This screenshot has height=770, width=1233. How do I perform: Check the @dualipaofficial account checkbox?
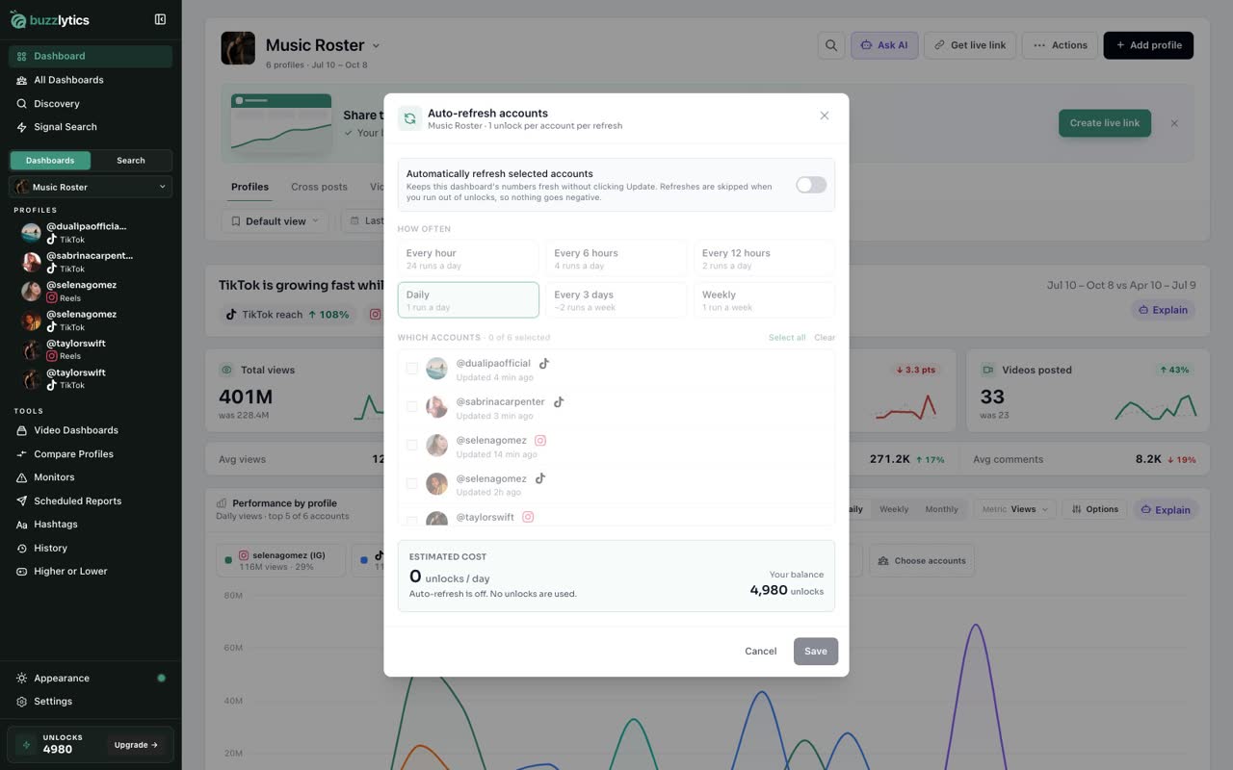coord(412,369)
